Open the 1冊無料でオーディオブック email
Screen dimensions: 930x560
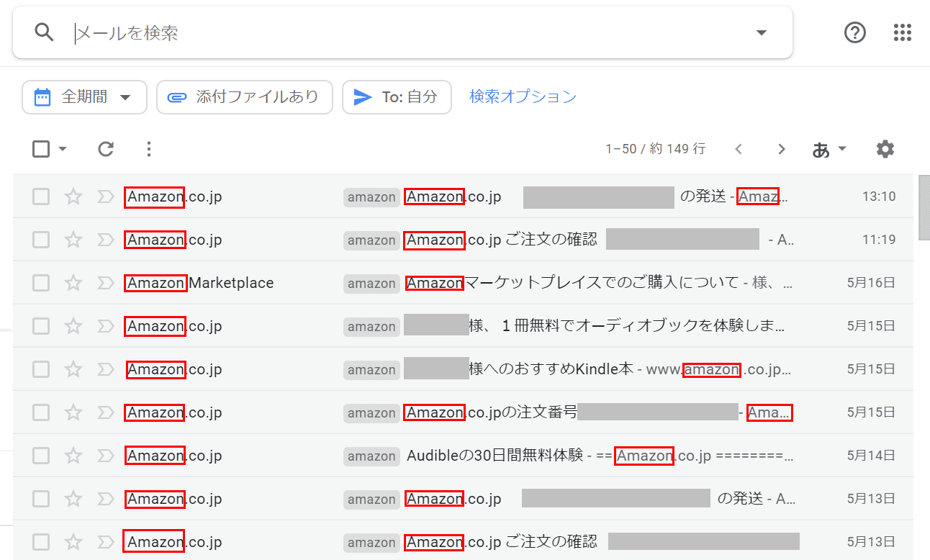627,326
